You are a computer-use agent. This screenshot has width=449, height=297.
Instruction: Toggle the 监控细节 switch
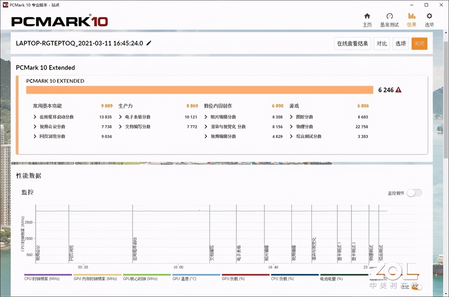(415, 193)
